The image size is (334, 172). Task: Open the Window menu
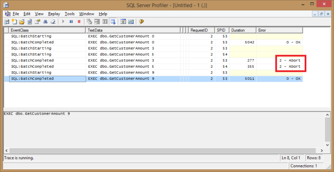tap(87, 14)
